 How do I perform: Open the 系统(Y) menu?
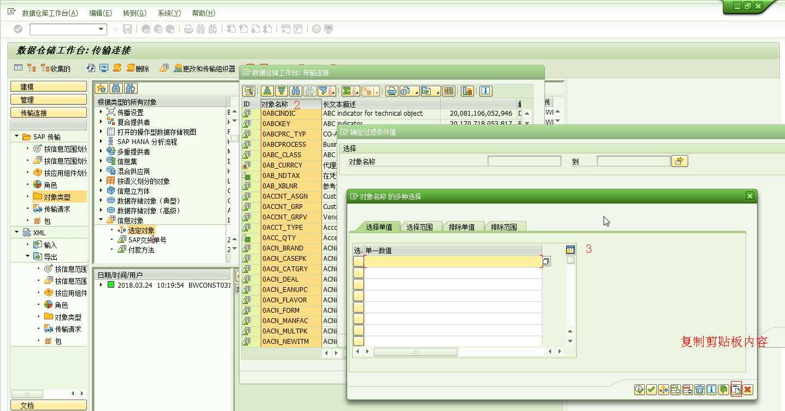[169, 13]
